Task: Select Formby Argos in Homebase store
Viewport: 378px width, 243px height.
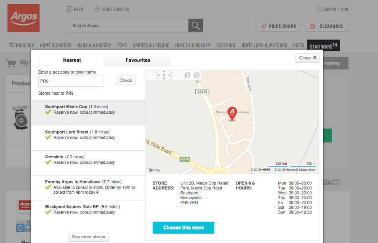Action: [88, 188]
